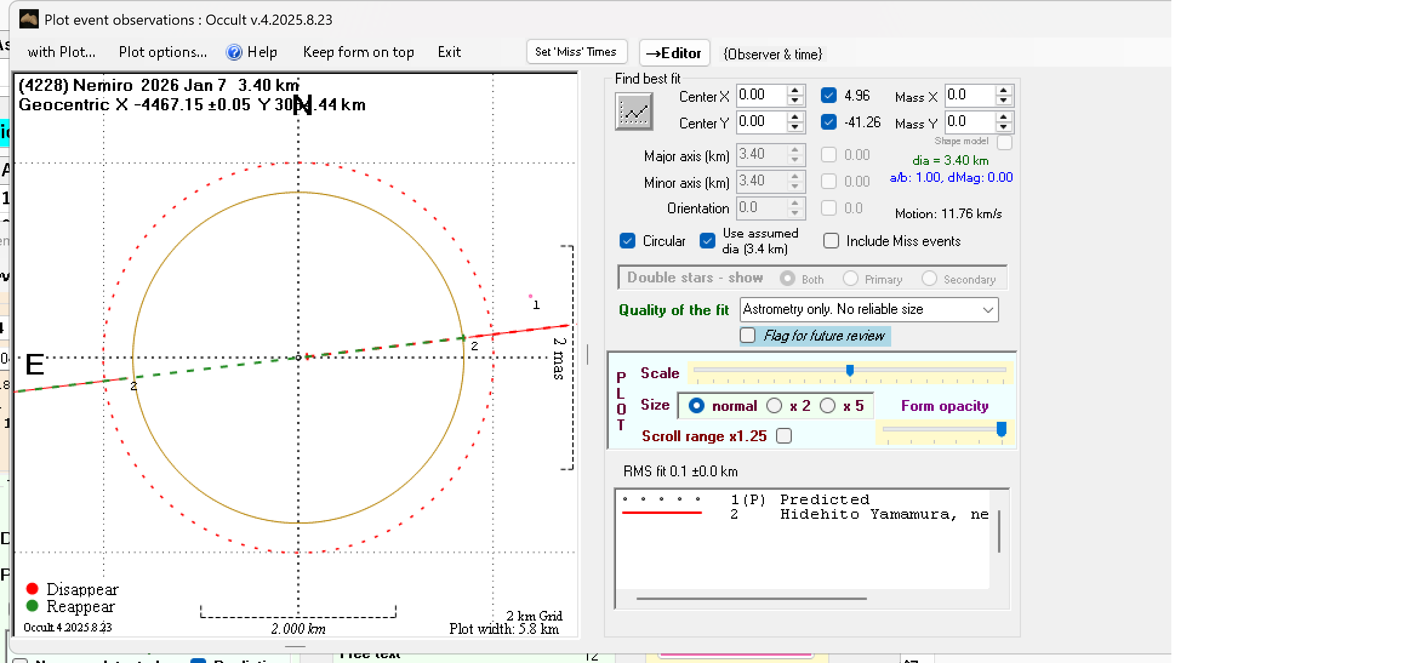Decrease Center Y with down spinner arrow

tap(795, 127)
